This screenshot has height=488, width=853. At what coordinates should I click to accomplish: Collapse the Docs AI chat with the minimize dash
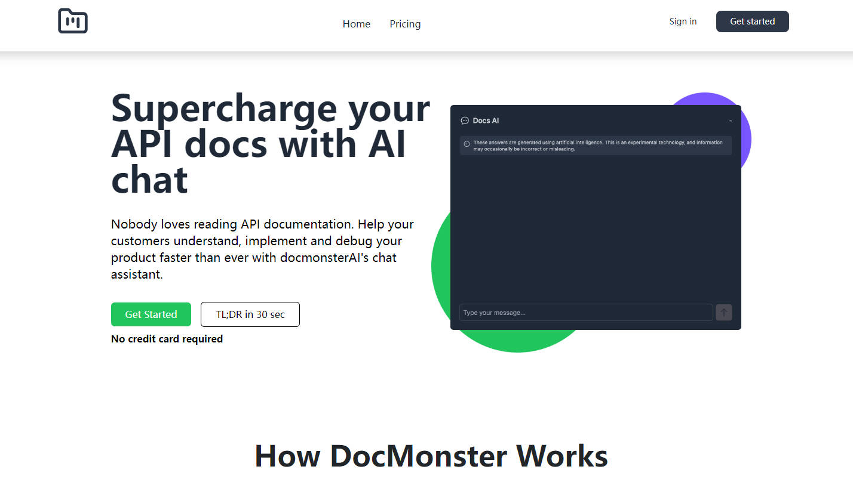[x=730, y=120]
